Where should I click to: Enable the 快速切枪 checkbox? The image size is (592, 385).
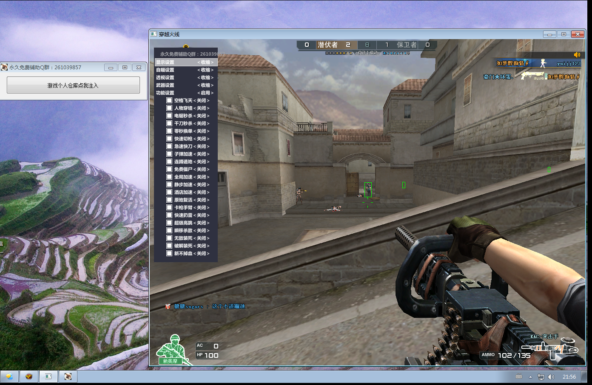click(x=169, y=139)
